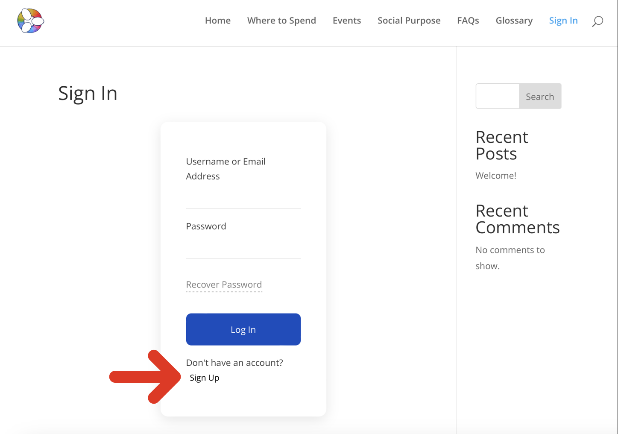Open the Welcome! recent post
618x434 pixels.
tap(496, 176)
